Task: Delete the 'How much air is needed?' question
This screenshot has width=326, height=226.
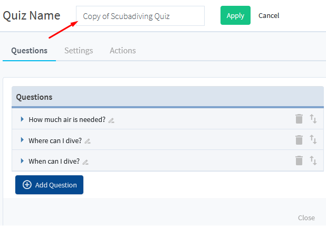Action: [x=299, y=119]
